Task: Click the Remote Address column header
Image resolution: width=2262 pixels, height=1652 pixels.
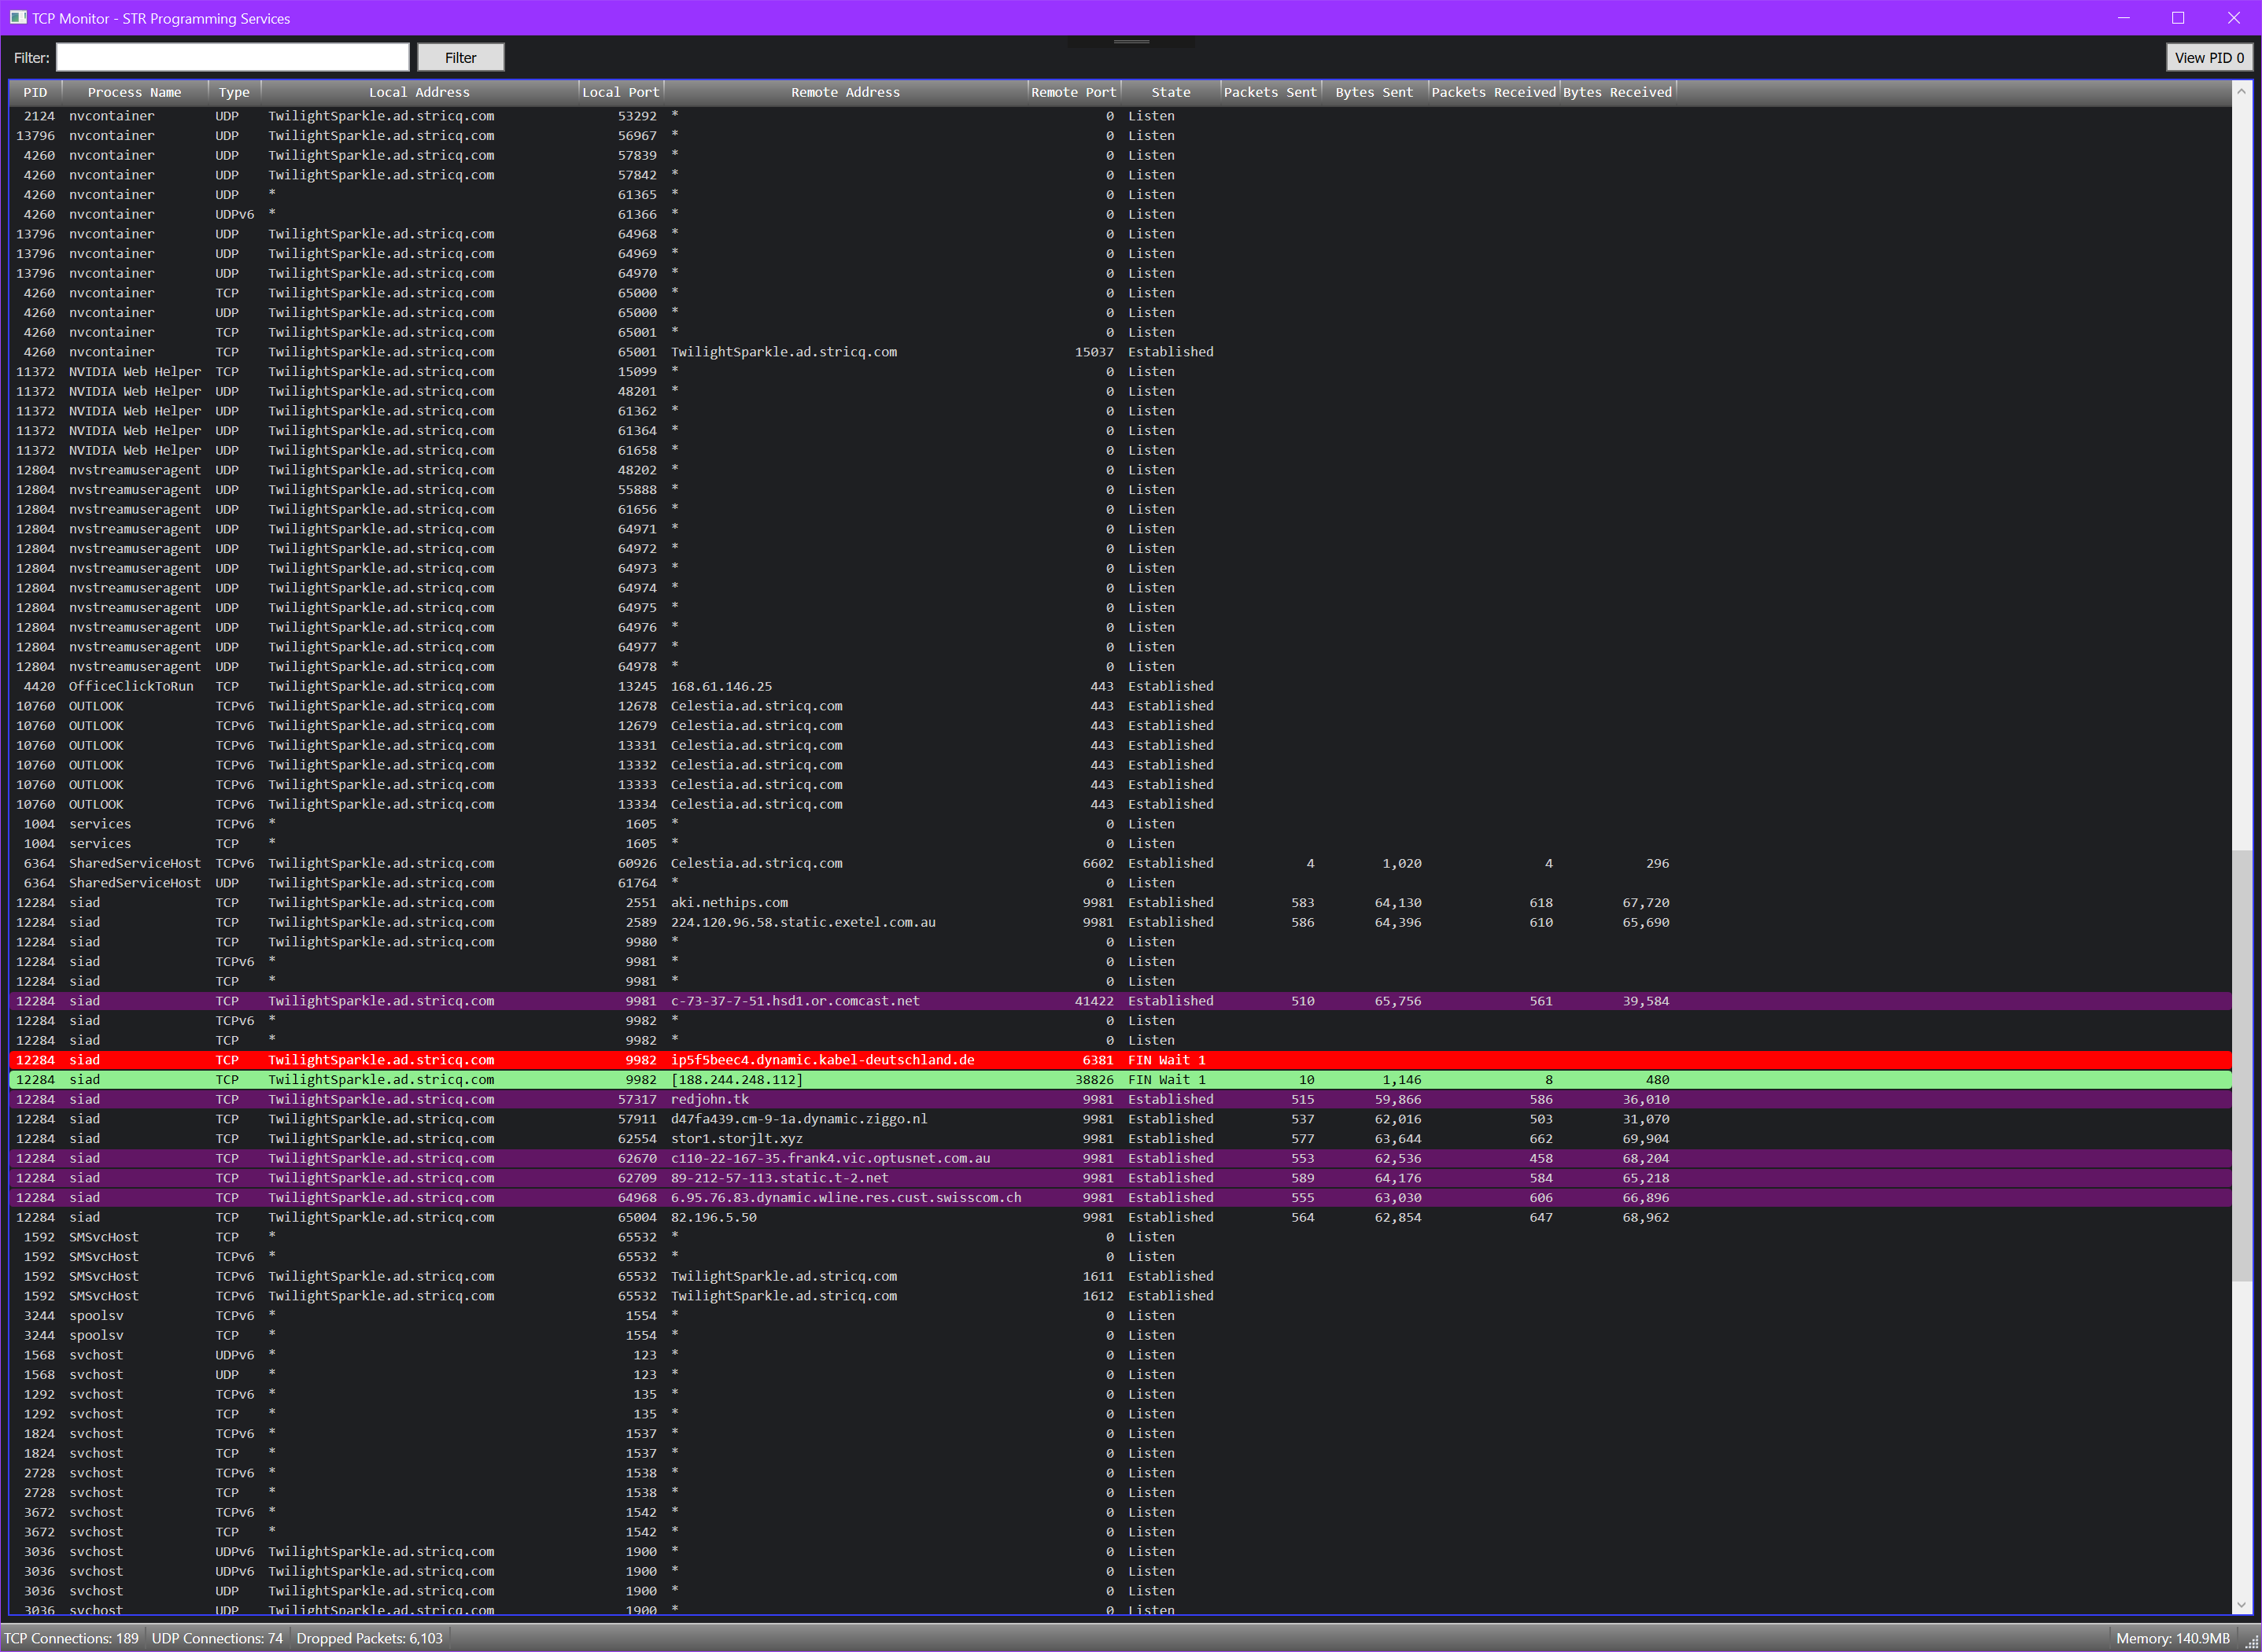Action: point(845,92)
